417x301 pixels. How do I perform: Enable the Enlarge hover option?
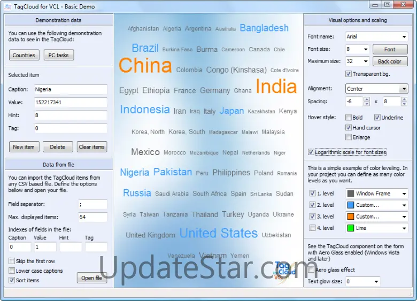349,137
